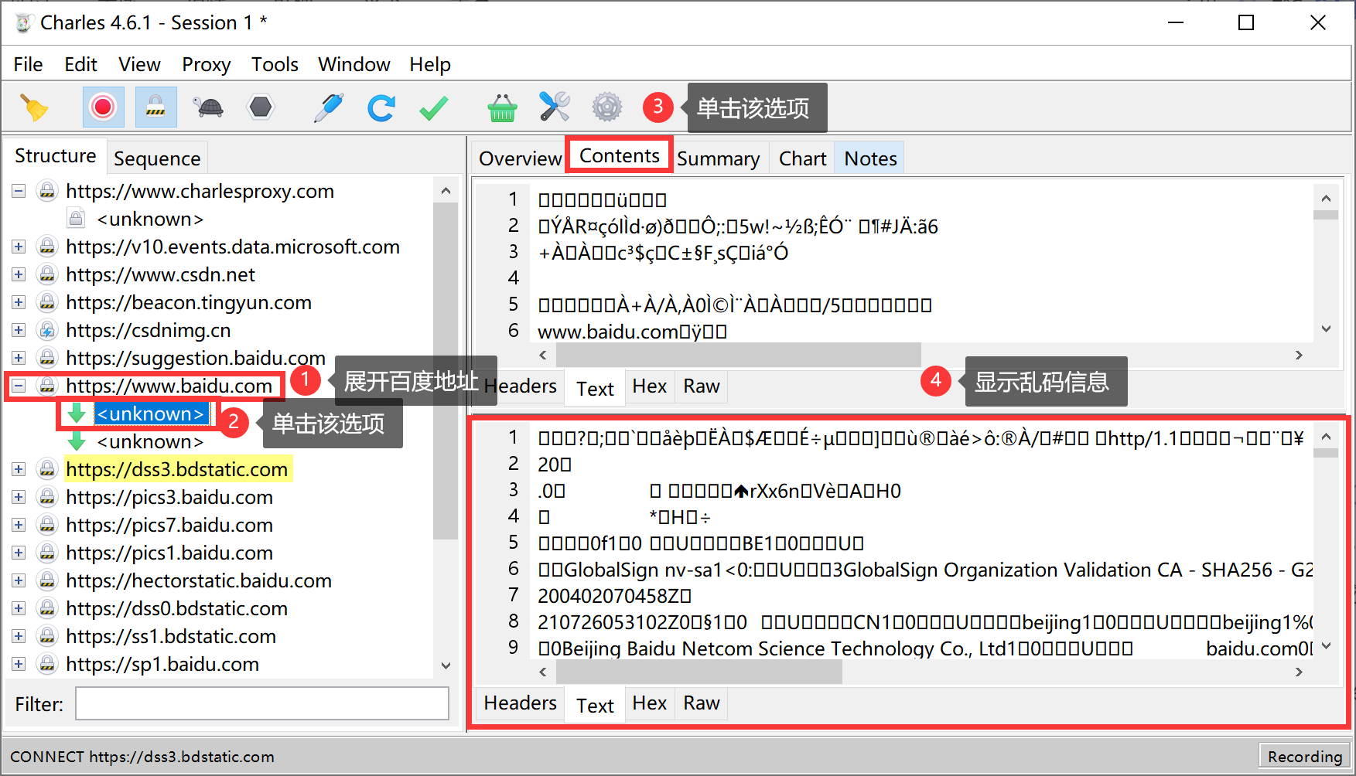Open the Window menu
1356x776 pixels.
pos(354,64)
